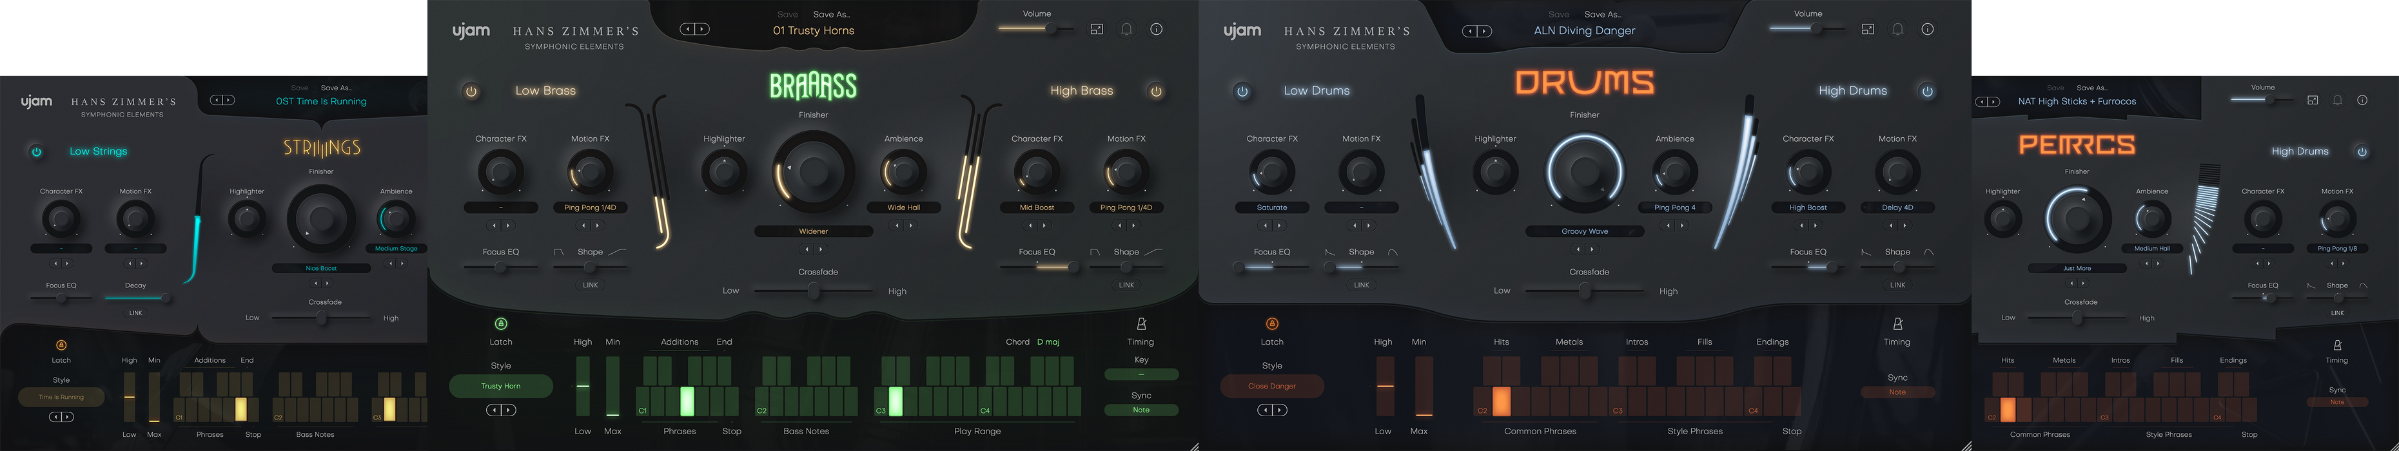Click the ujam logo in BRAAASS window
Image resolution: width=2399 pixels, height=451 pixels.
coord(471,32)
